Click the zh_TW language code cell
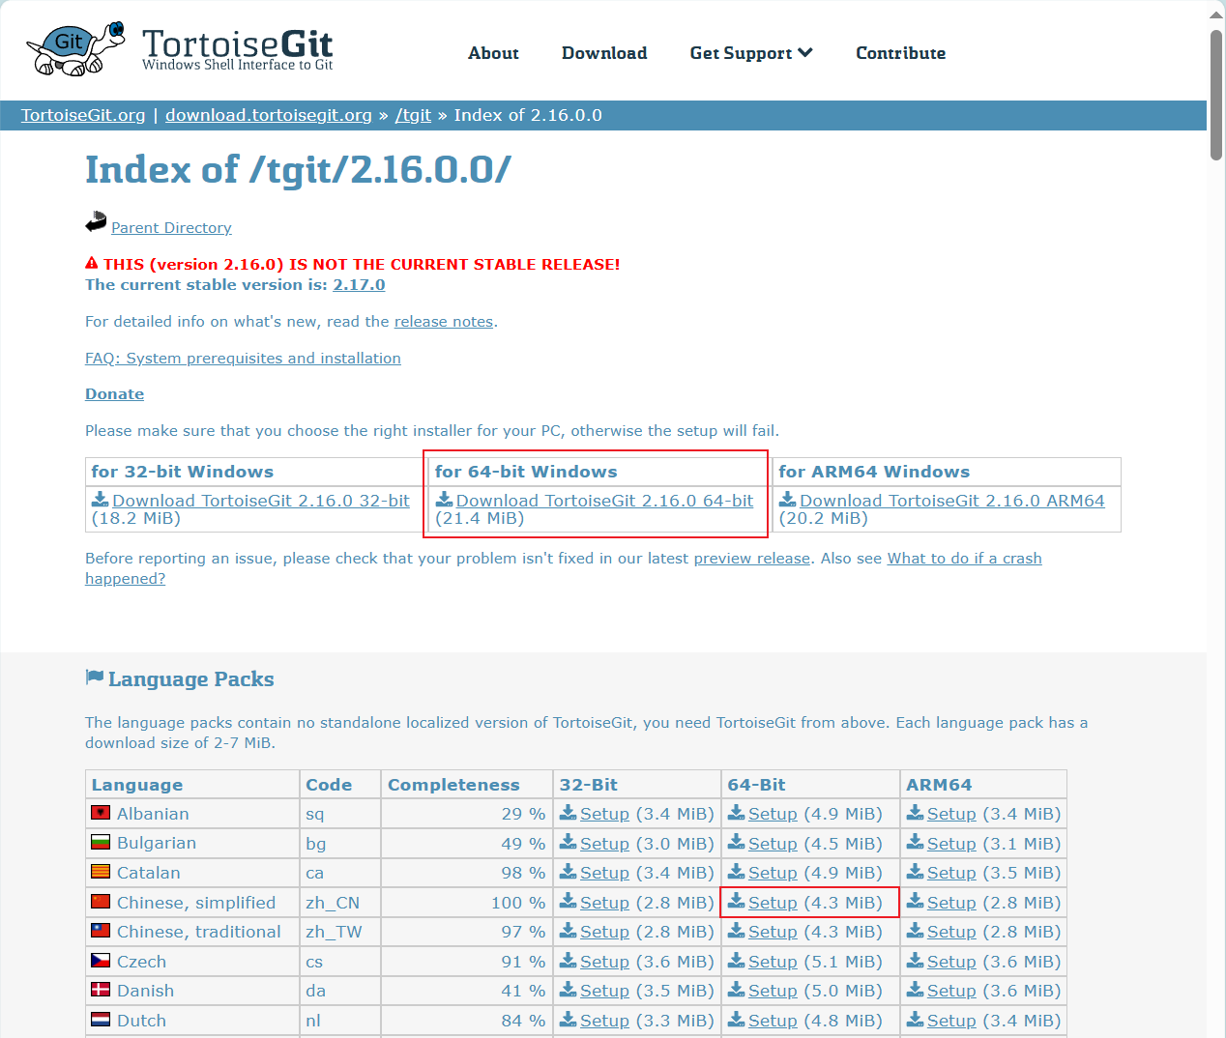This screenshot has width=1226, height=1038. (x=339, y=932)
